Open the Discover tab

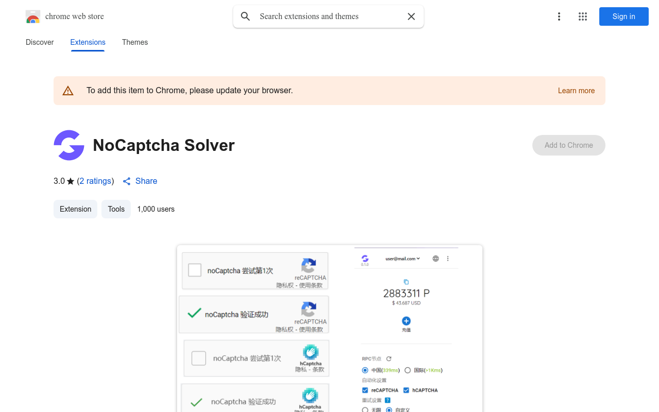tap(40, 42)
